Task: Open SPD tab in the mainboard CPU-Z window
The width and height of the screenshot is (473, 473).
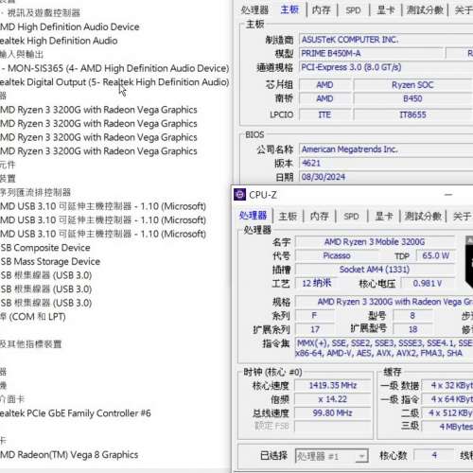Action: [x=353, y=10]
